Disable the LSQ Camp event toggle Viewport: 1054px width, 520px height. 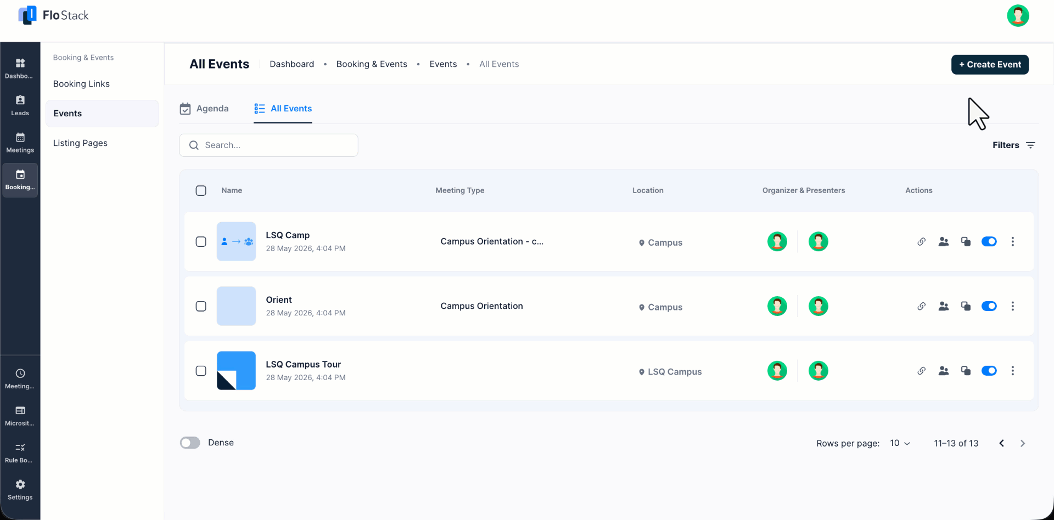(989, 241)
